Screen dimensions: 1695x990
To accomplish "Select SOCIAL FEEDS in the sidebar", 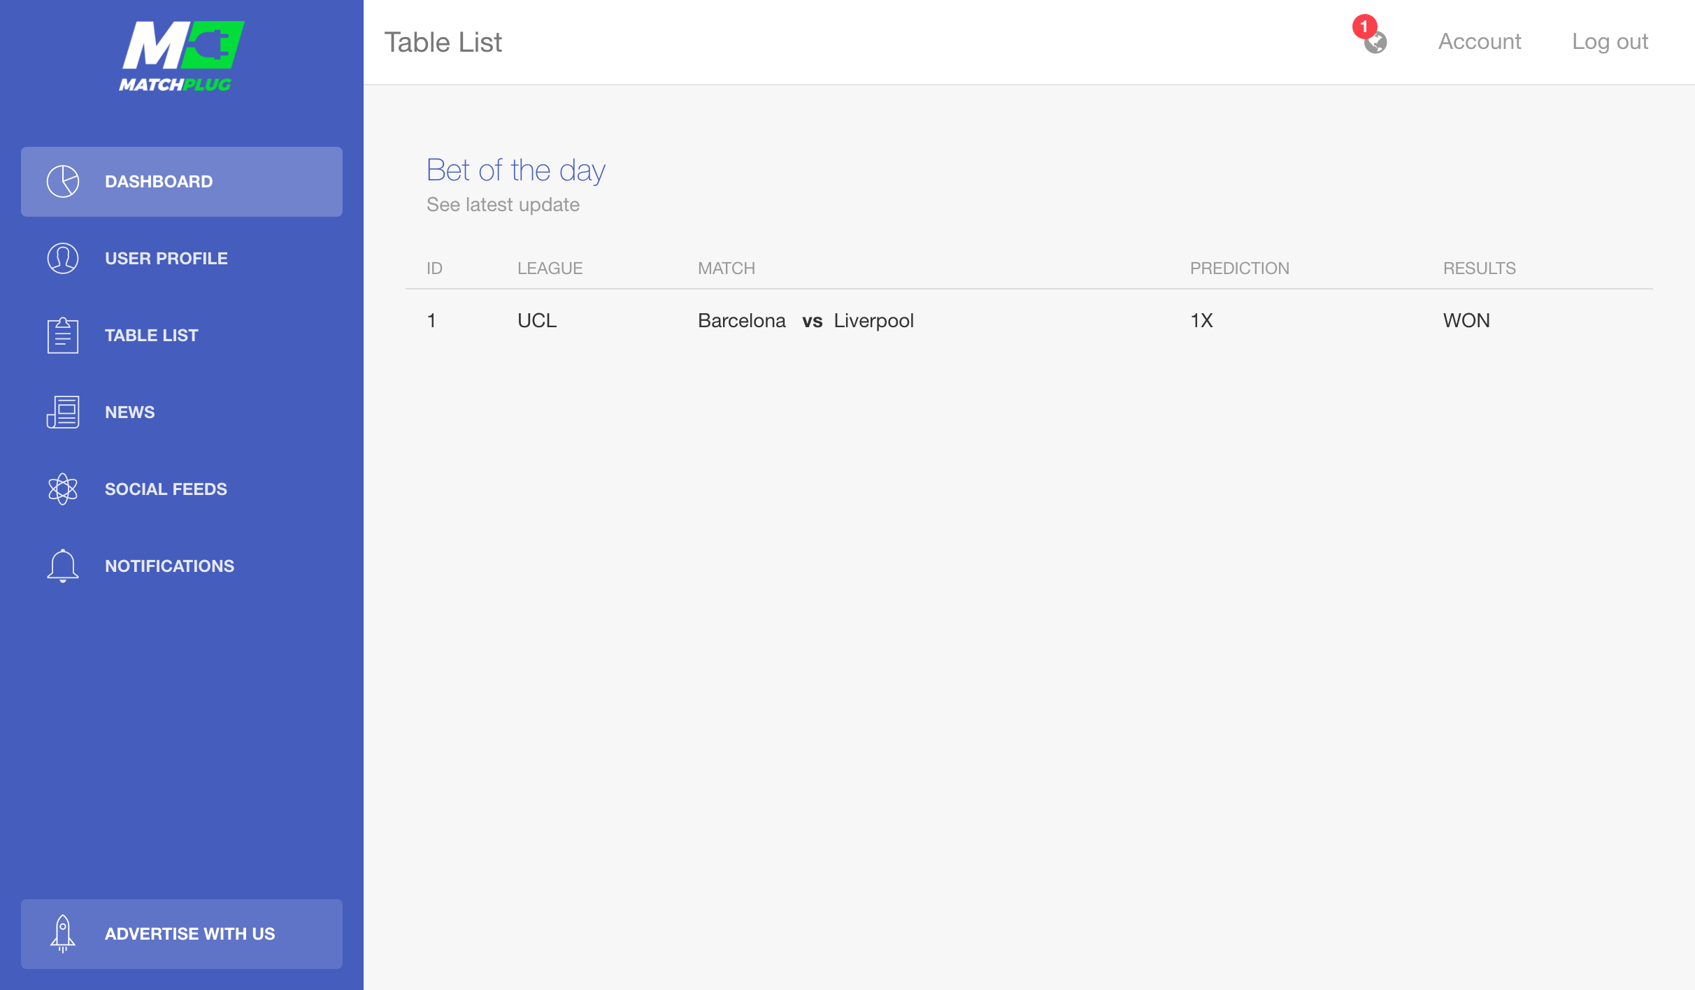I will click(x=182, y=489).
